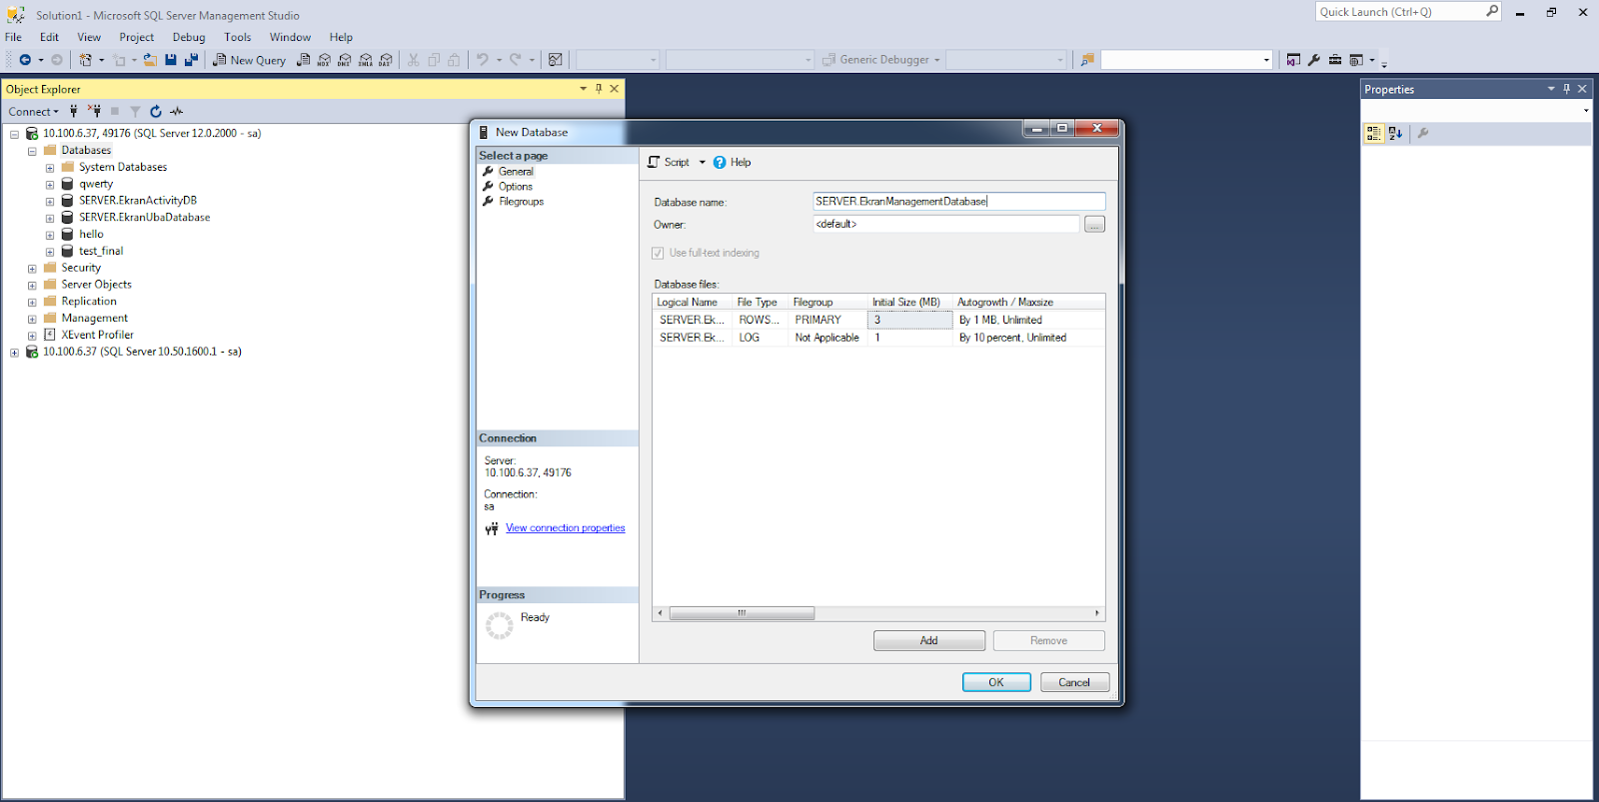The image size is (1599, 802).
Task: Open a new MDX query
Action: tap(324, 60)
